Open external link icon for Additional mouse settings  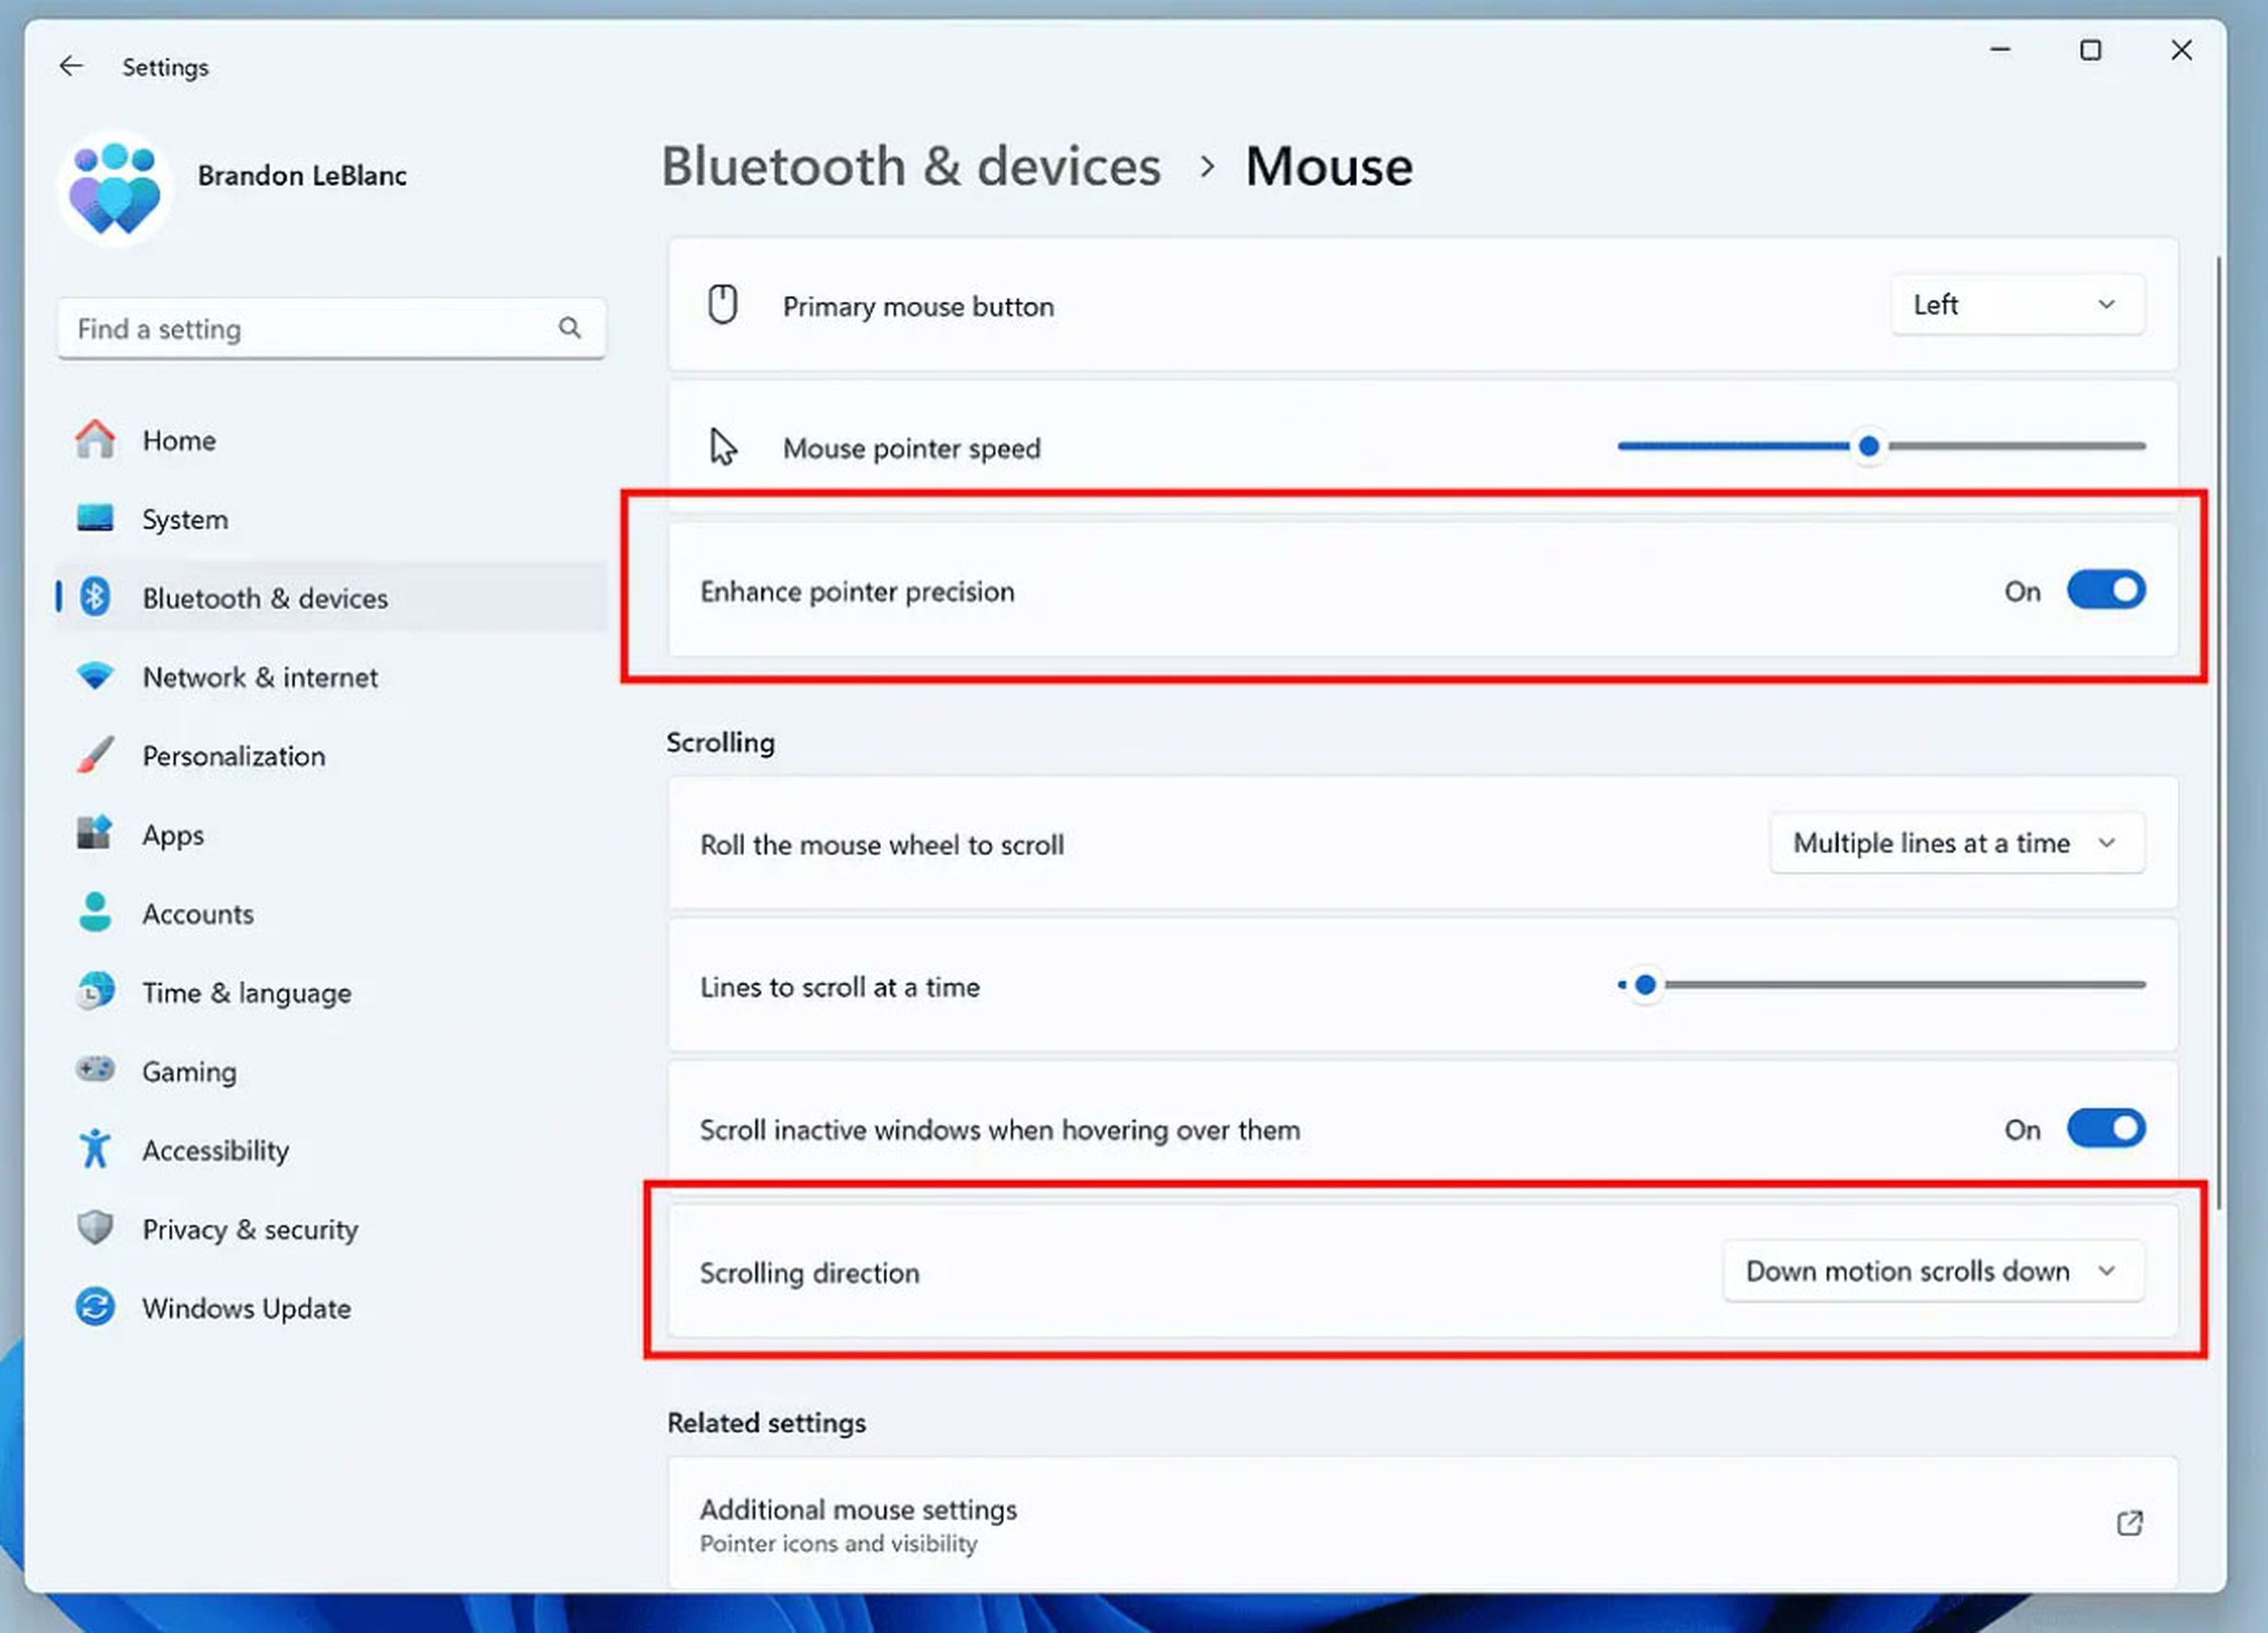[2129, 1523]
